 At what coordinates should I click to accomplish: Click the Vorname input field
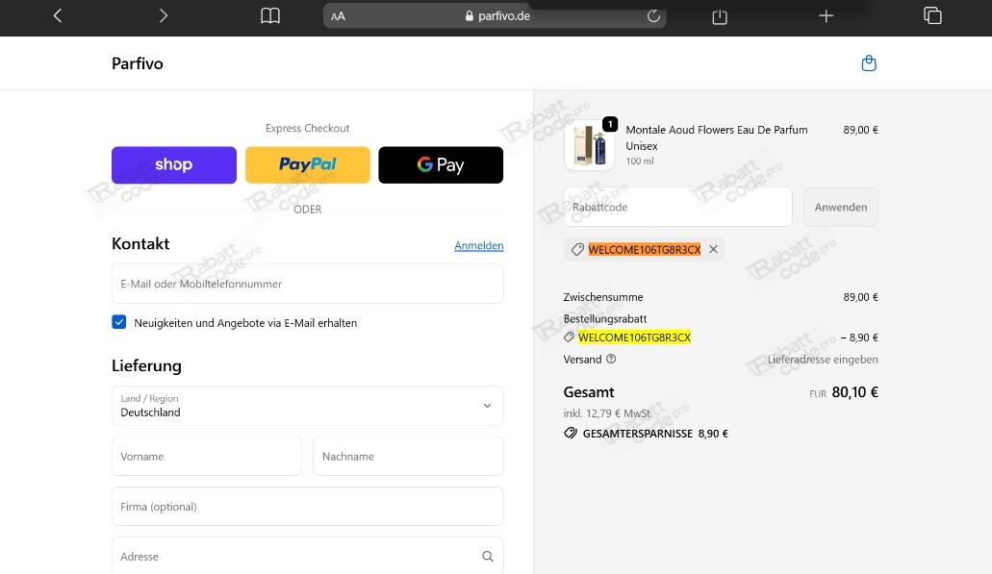[207, 457]
